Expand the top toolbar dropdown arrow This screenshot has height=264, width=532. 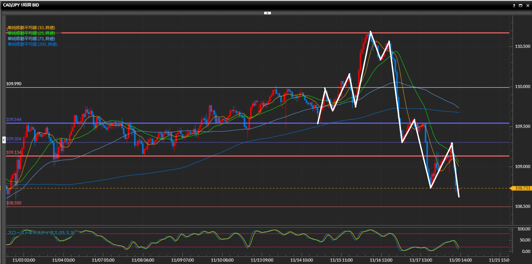267,13
